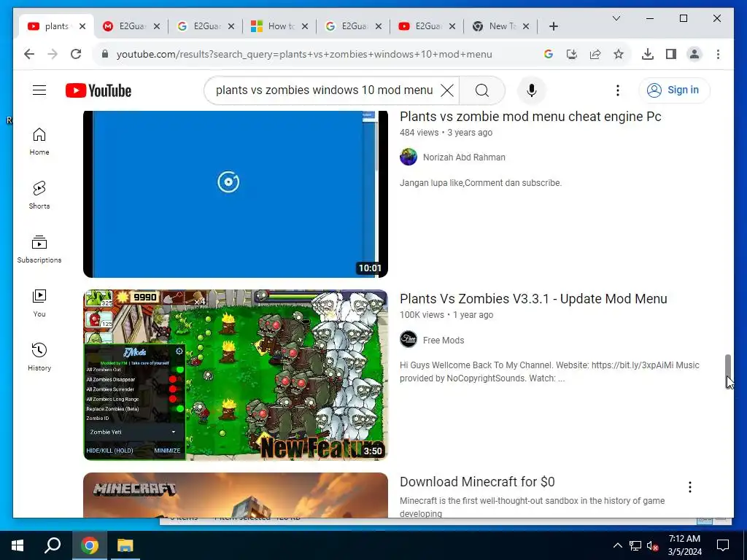Sign in to YouTube

click(674, 90)
